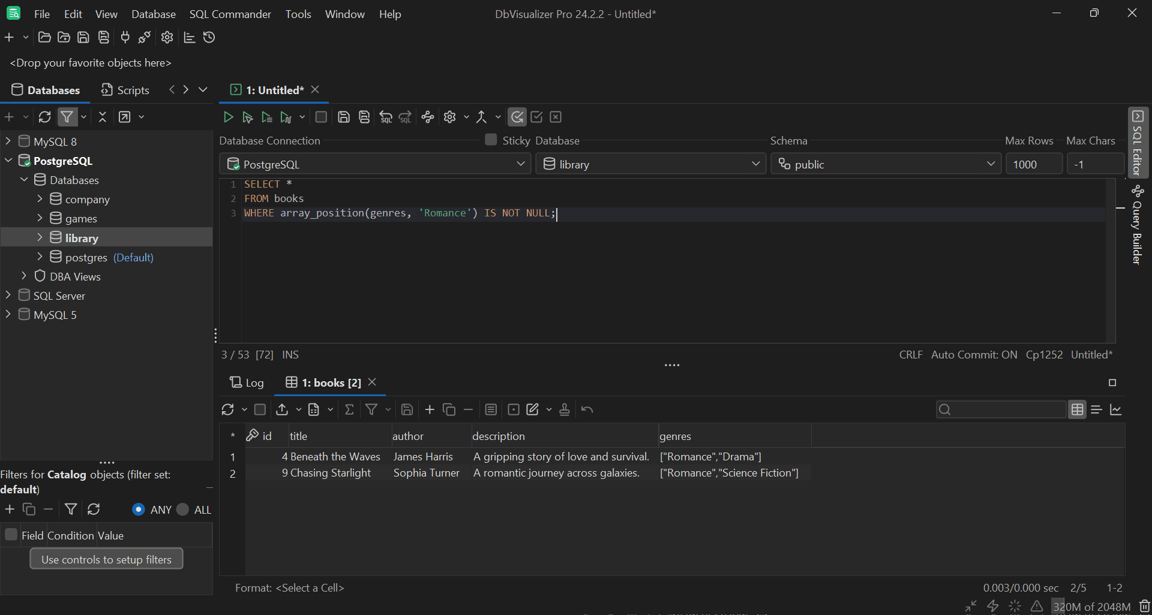This screenshot has width=1152, height=615.
Task: Open the SQL Commander menu
Action: tap(230, 14)
